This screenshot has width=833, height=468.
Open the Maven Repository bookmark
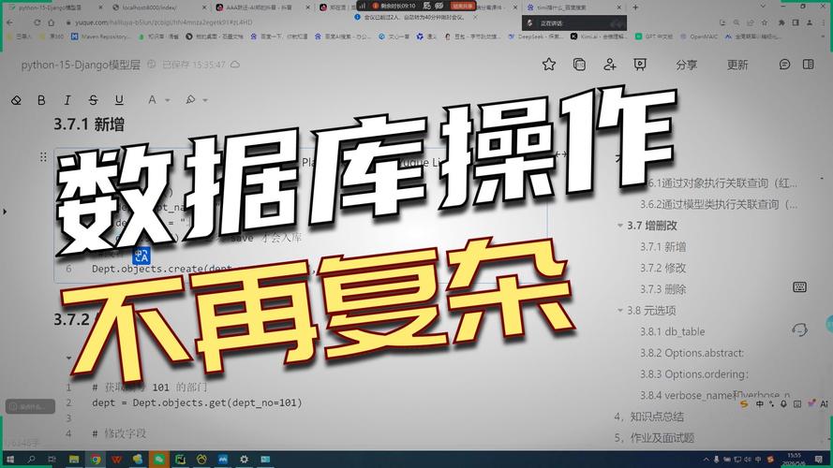coord(100,37)
